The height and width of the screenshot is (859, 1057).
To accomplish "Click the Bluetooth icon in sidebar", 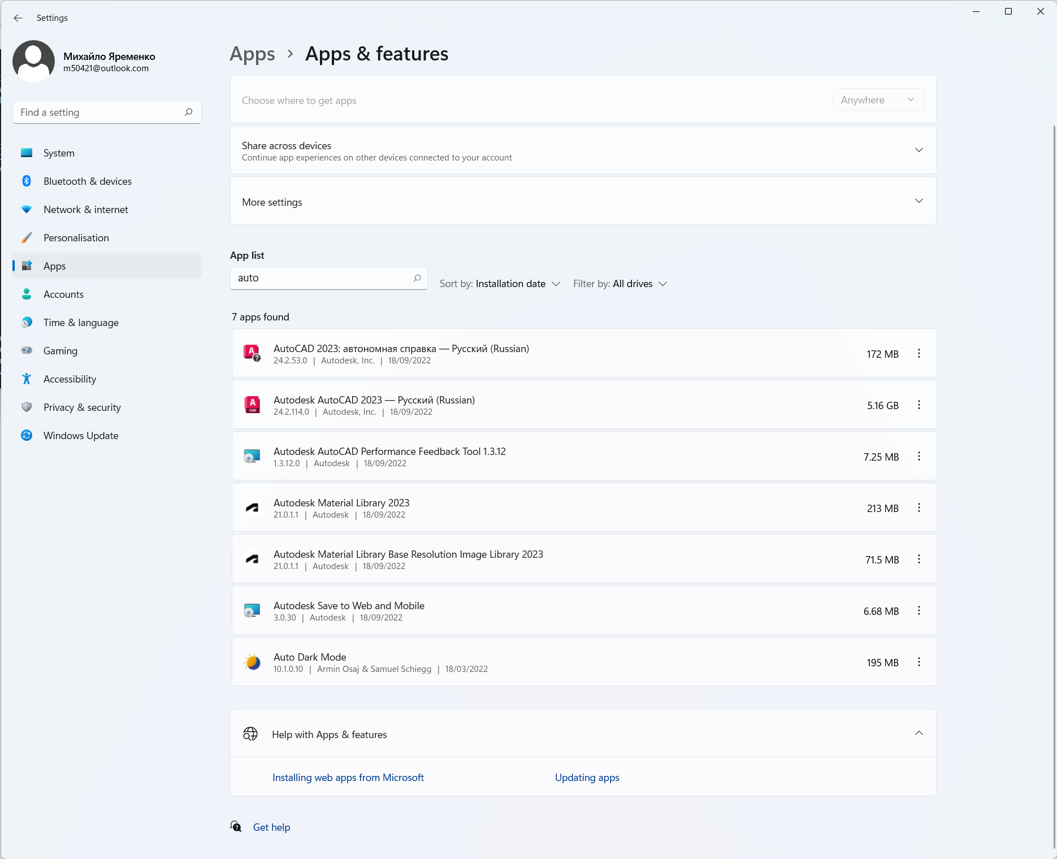I will pos(27,181).
